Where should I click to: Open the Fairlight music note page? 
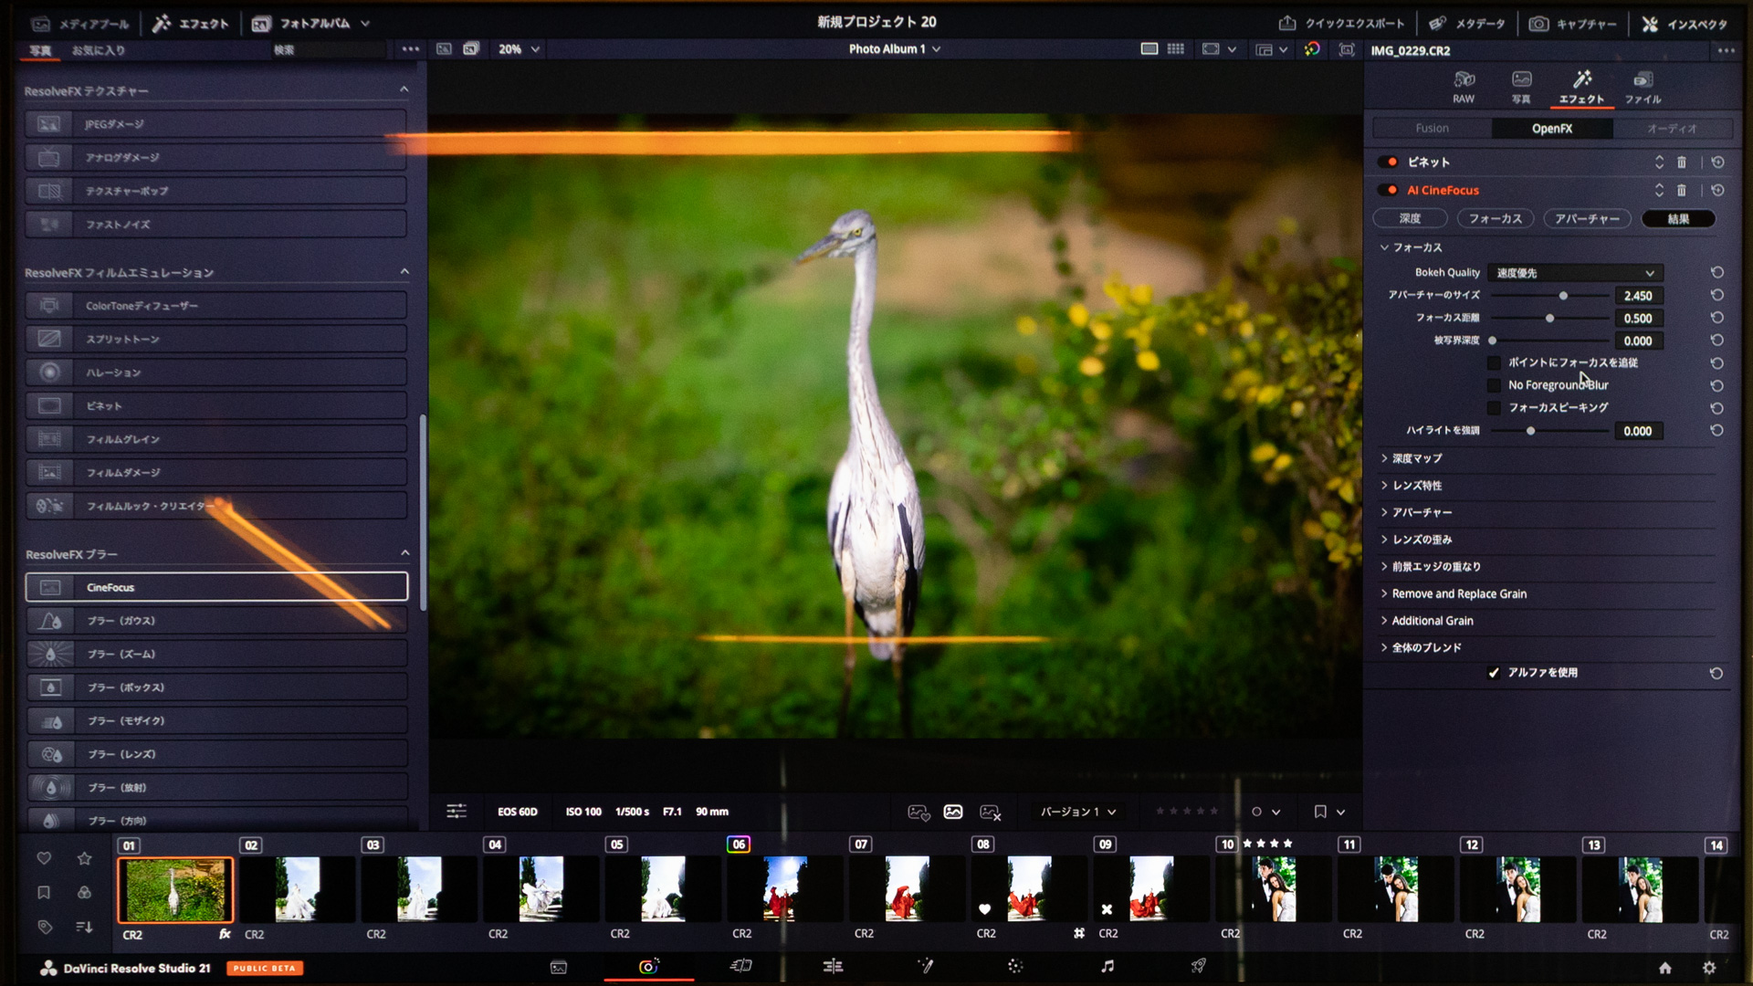coord(1107,967)
